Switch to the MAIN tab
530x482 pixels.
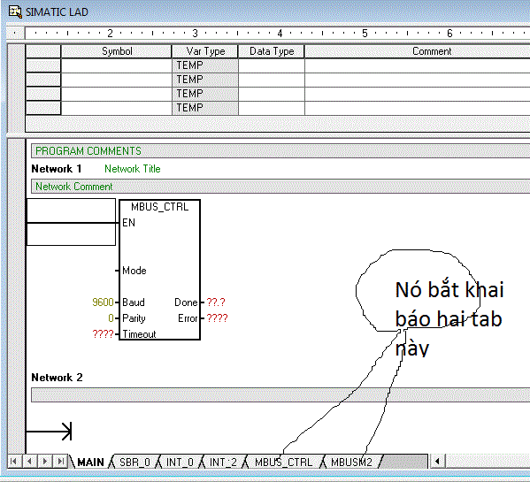pyautogui.click(x=90, y=462)
